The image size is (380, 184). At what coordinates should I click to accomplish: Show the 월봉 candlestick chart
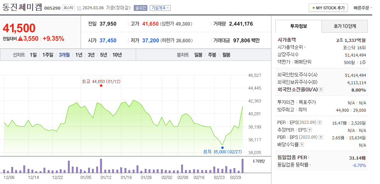tap(226, 55)
